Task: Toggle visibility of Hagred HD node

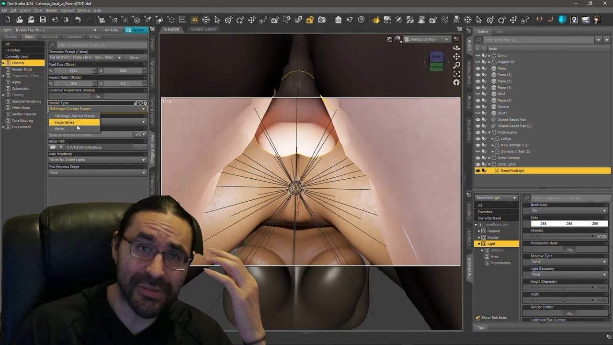Action: 478,62
